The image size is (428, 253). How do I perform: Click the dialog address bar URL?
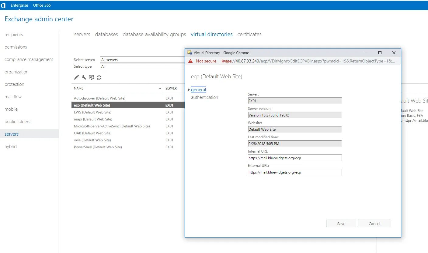[x=308, y=61]
